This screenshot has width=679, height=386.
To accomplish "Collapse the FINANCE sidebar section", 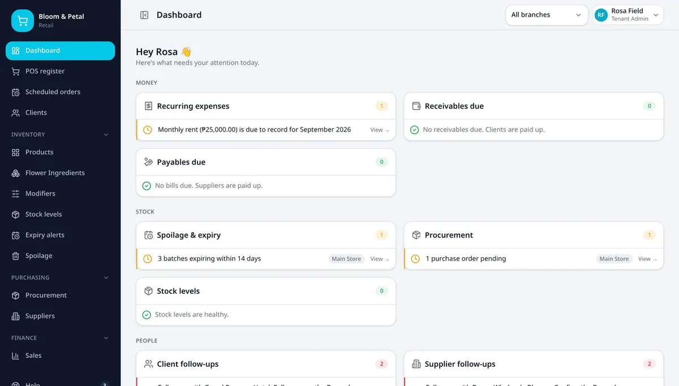I will point(106,338).
